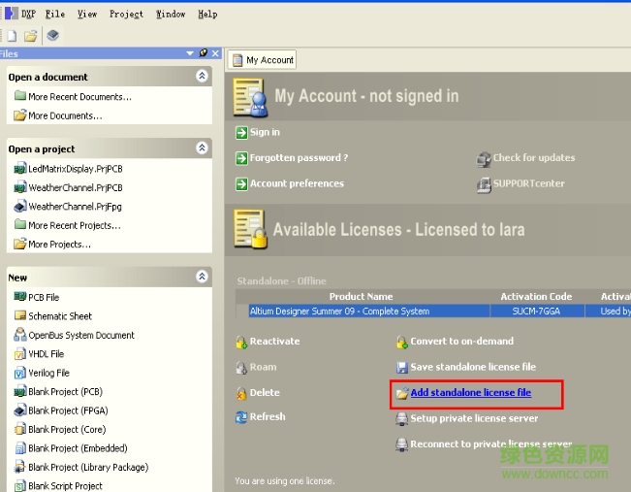Open the Files panel dropdown arrow
631x492 pixels.
pos(191,53)
